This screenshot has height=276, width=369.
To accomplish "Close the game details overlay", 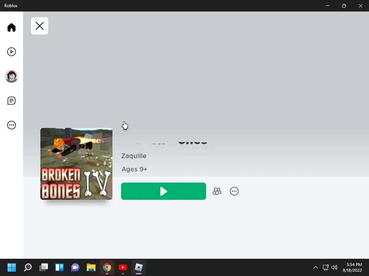I will [x=40, y=26].
